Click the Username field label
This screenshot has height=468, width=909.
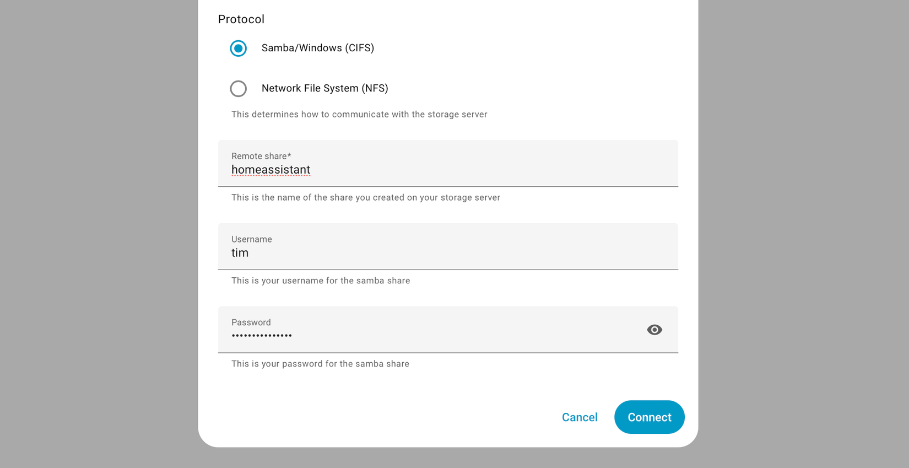pos(251,239)
